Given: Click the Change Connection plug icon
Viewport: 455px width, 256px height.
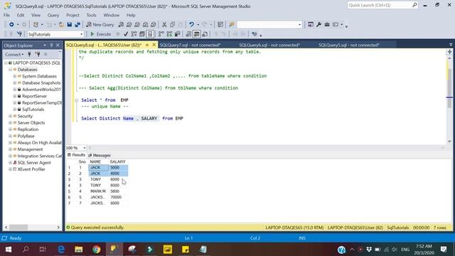Looking at the screenshot, I should 19,34.
